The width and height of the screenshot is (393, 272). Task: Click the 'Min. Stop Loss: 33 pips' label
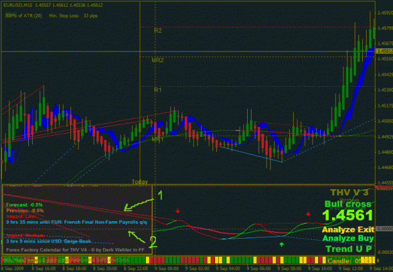73,16
